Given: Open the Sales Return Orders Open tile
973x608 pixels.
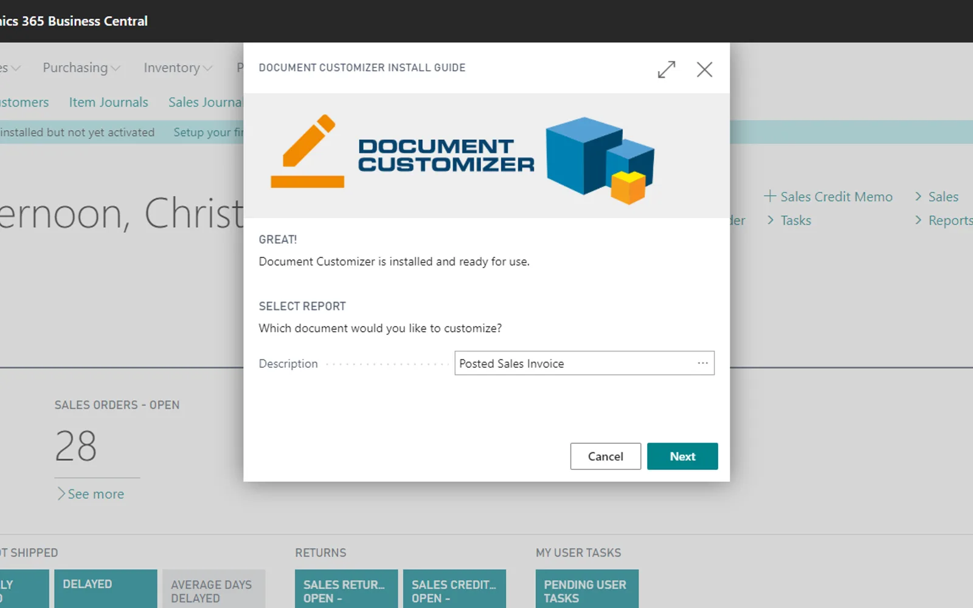Looking at the screenshot, I should pos(347,589).
